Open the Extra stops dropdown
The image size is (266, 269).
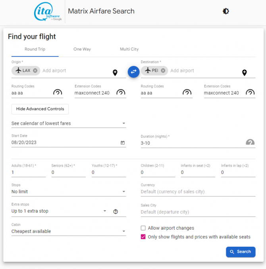(59, 211)
